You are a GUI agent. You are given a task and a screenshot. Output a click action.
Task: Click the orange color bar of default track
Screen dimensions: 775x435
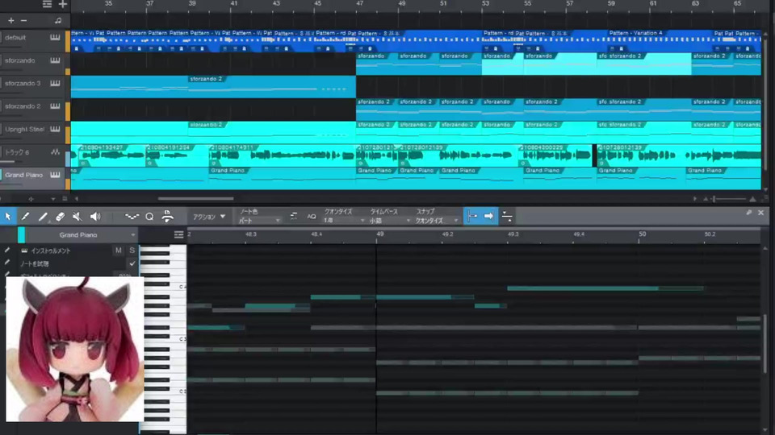click(x=68, y=40)
